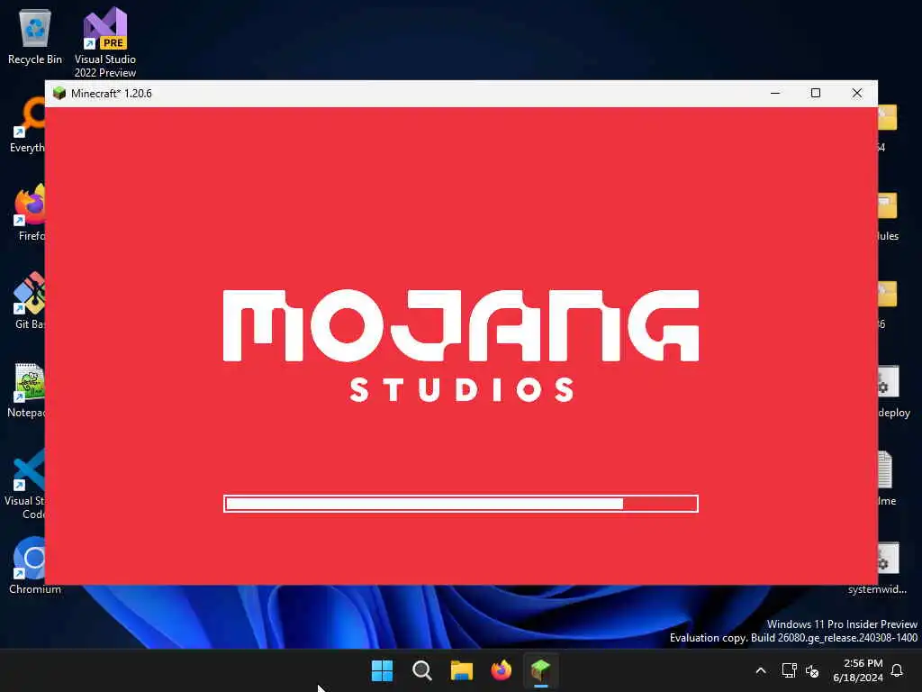Screen dimensions: 922x692
Task: Open the network status tray icon
Action: point(789,670)
